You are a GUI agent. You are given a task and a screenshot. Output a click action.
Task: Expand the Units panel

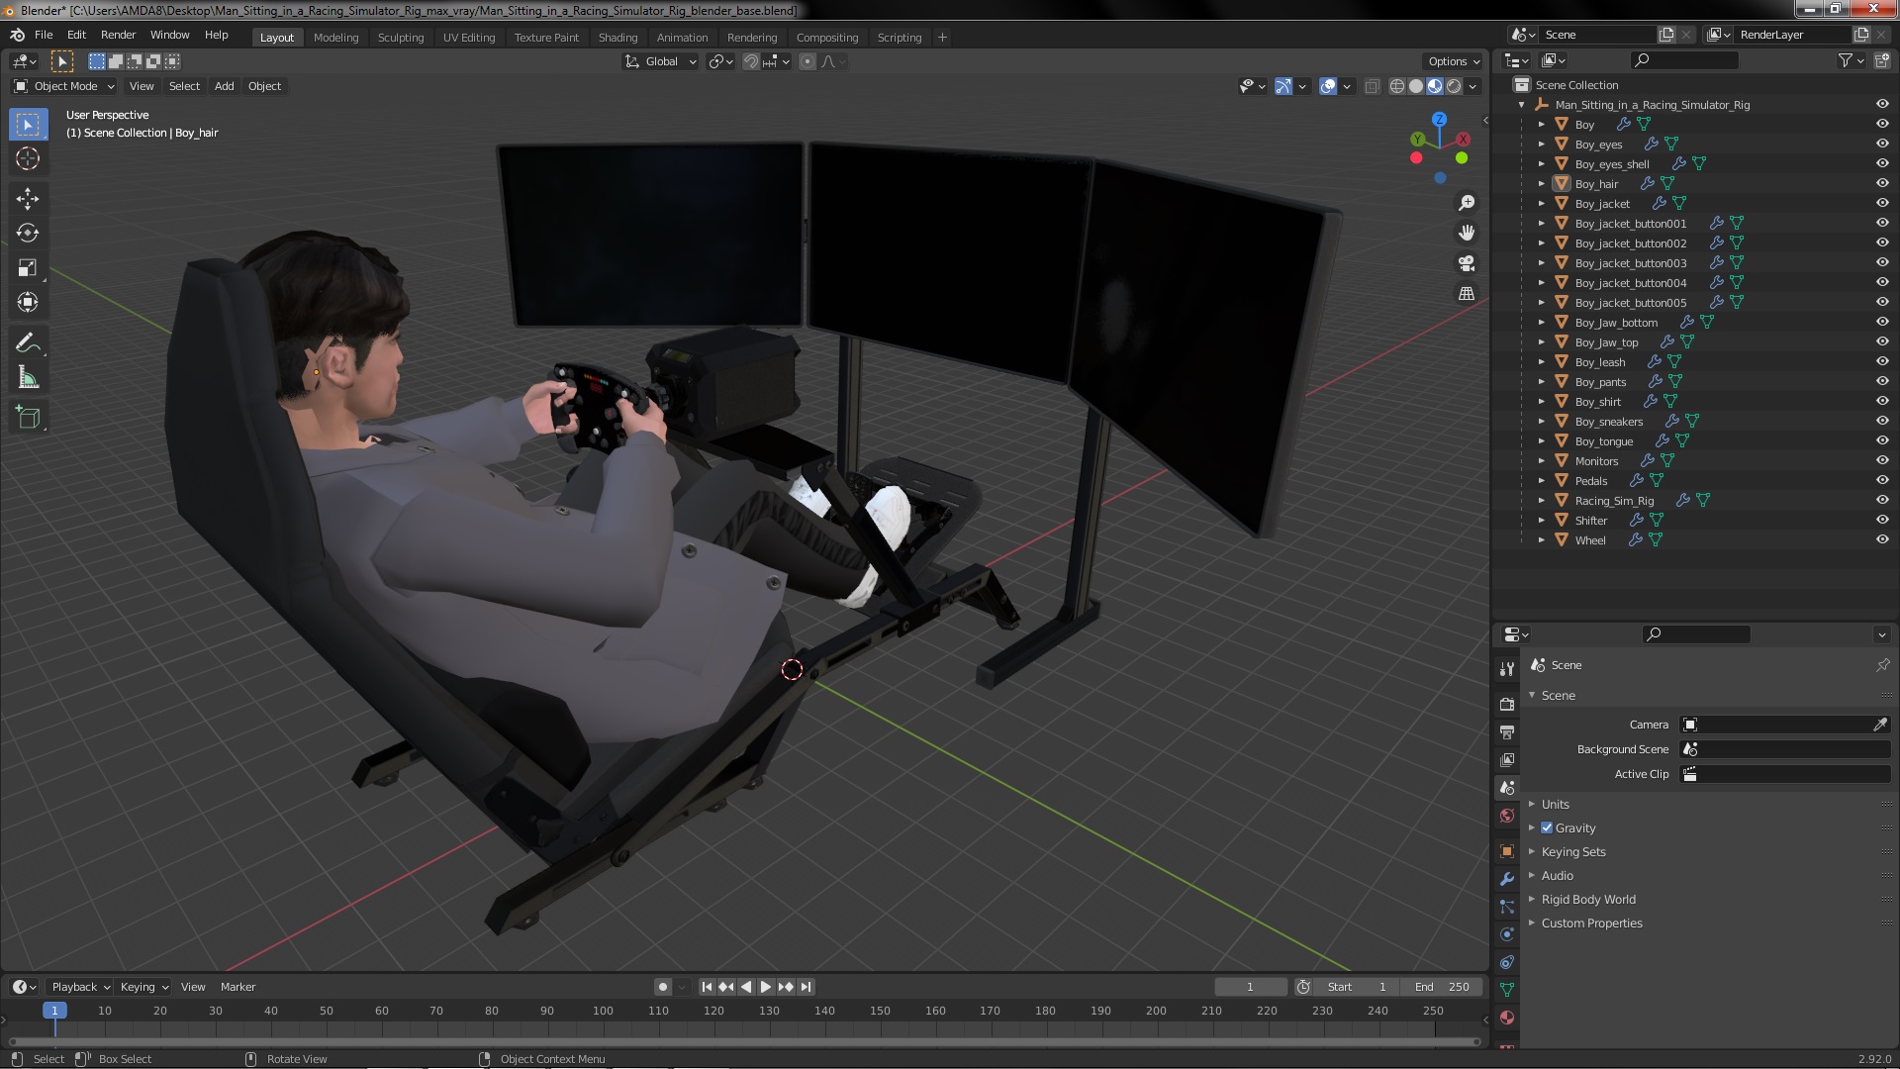point(1556,804)
